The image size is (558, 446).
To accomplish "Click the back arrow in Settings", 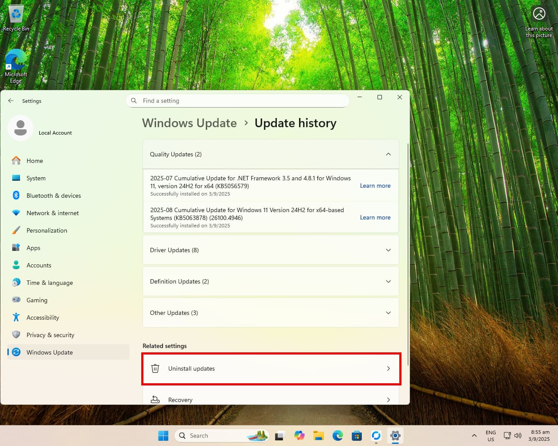I will click(11, 101).
